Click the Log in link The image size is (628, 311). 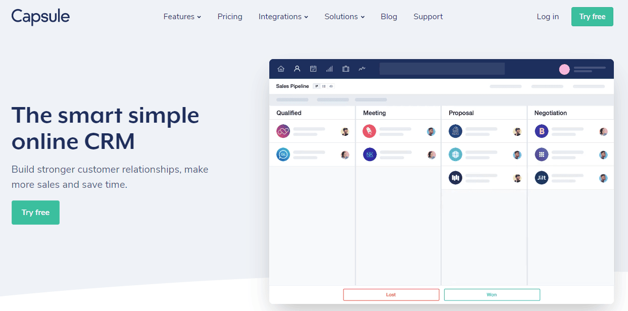548,17
